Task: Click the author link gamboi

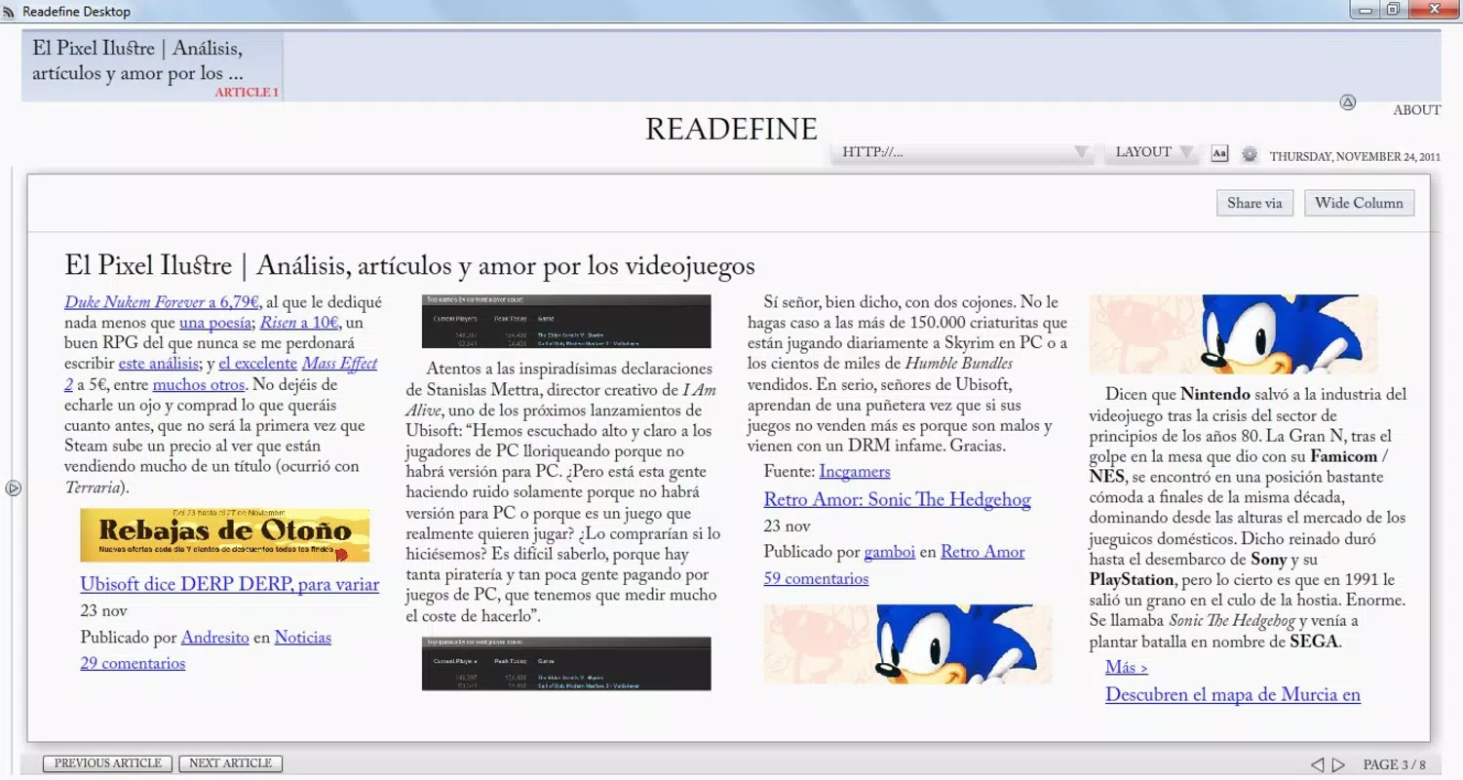Action: click(x=890, y=552)
